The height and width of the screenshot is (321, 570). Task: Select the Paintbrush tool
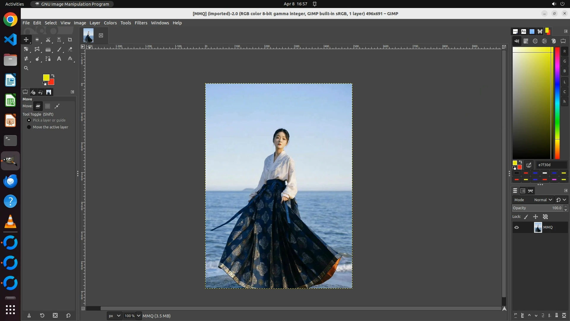[59, 49]
